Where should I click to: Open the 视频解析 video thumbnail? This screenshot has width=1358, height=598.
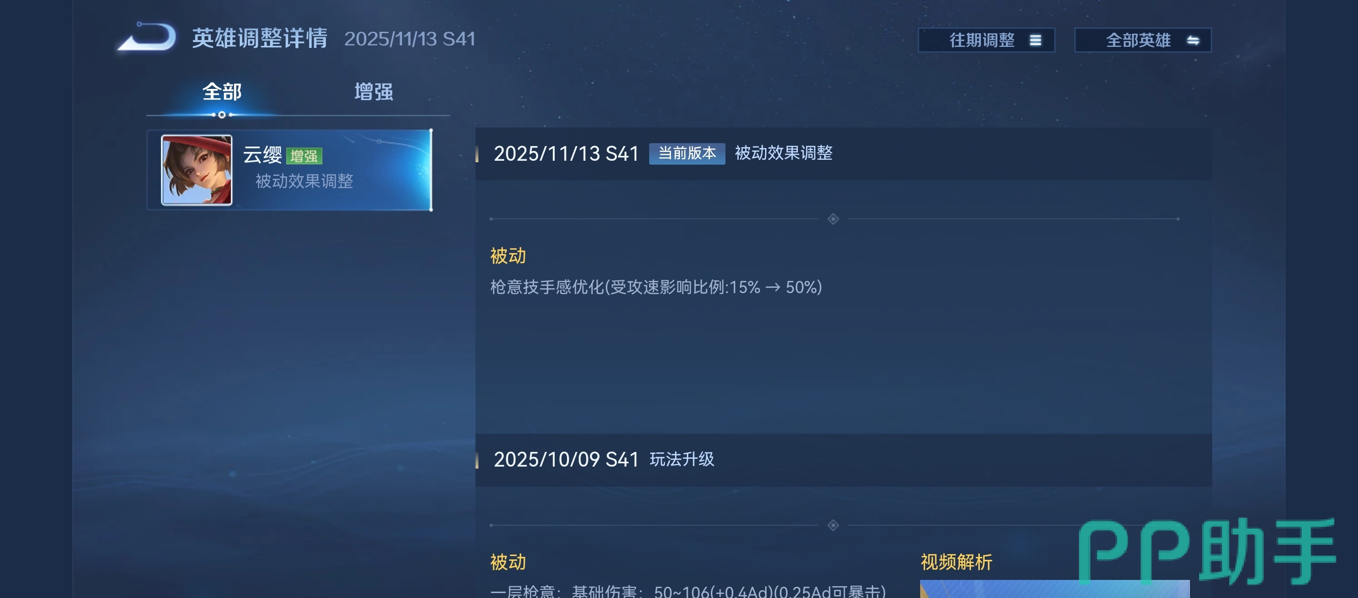1054,589
